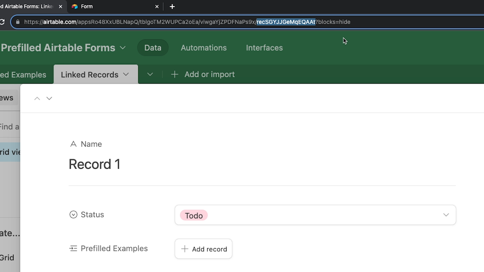Screen dimensions: 484x272
Task: Go to the next record with down chevron
Action: 49,99
